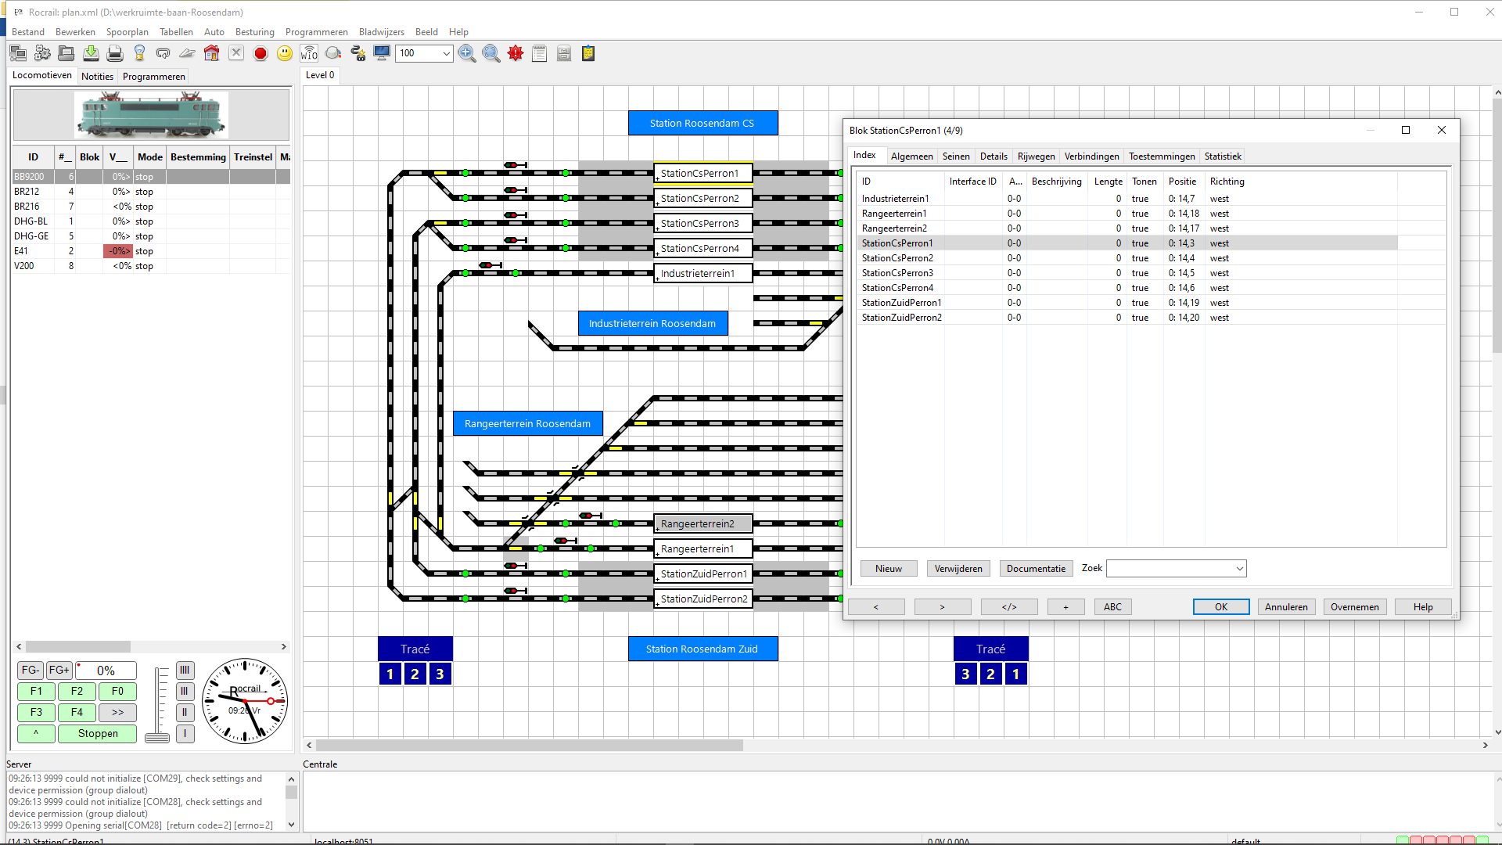Click the locomotive speed slider handle
Image resolution: width=1502 pixels, height=845 pixels.
pos(157,738)
